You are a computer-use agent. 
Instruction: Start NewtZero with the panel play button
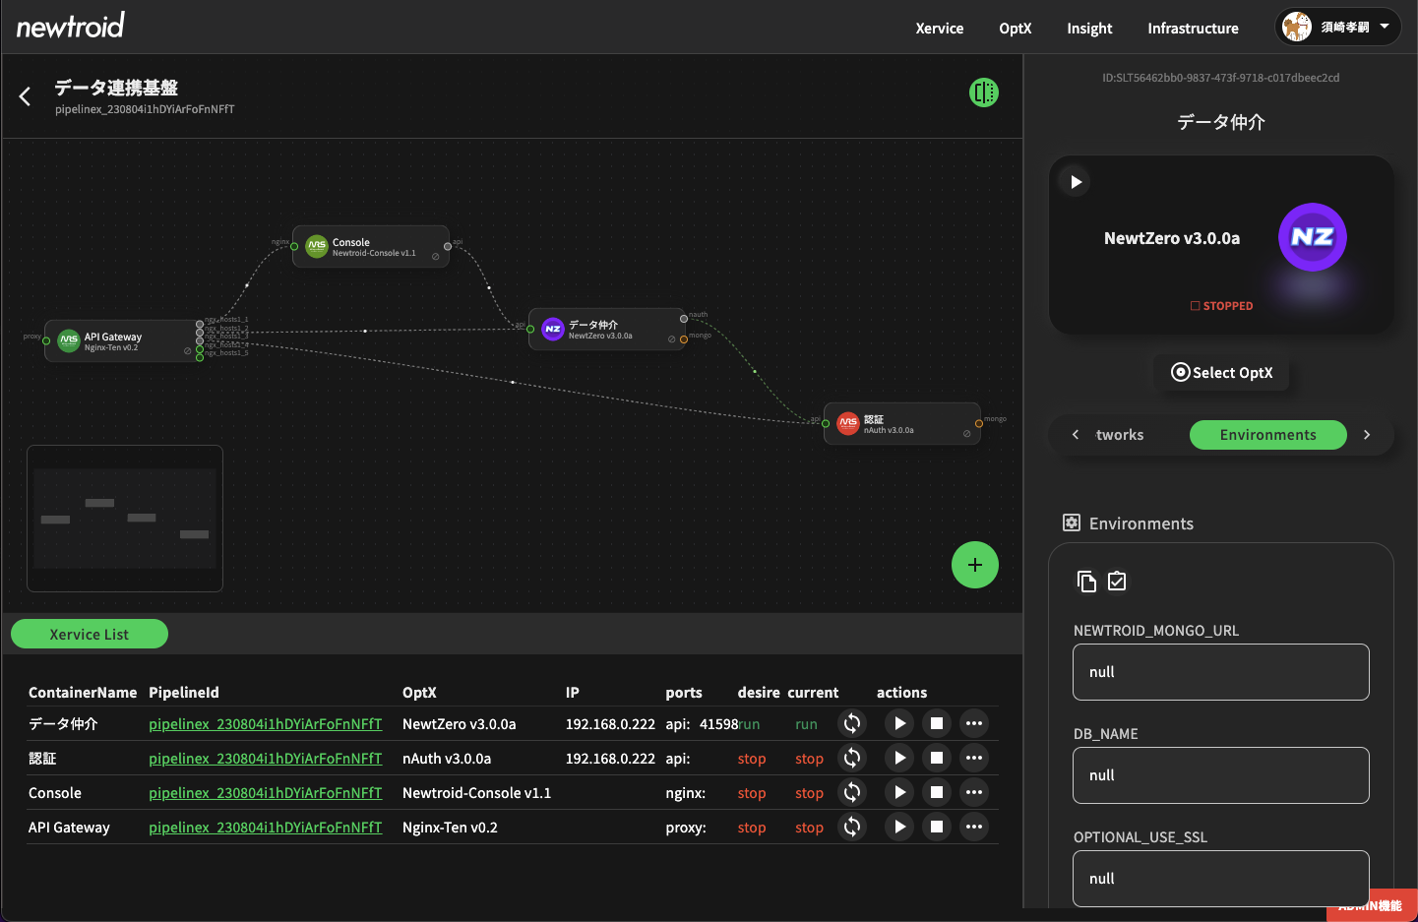[1076, 182]
